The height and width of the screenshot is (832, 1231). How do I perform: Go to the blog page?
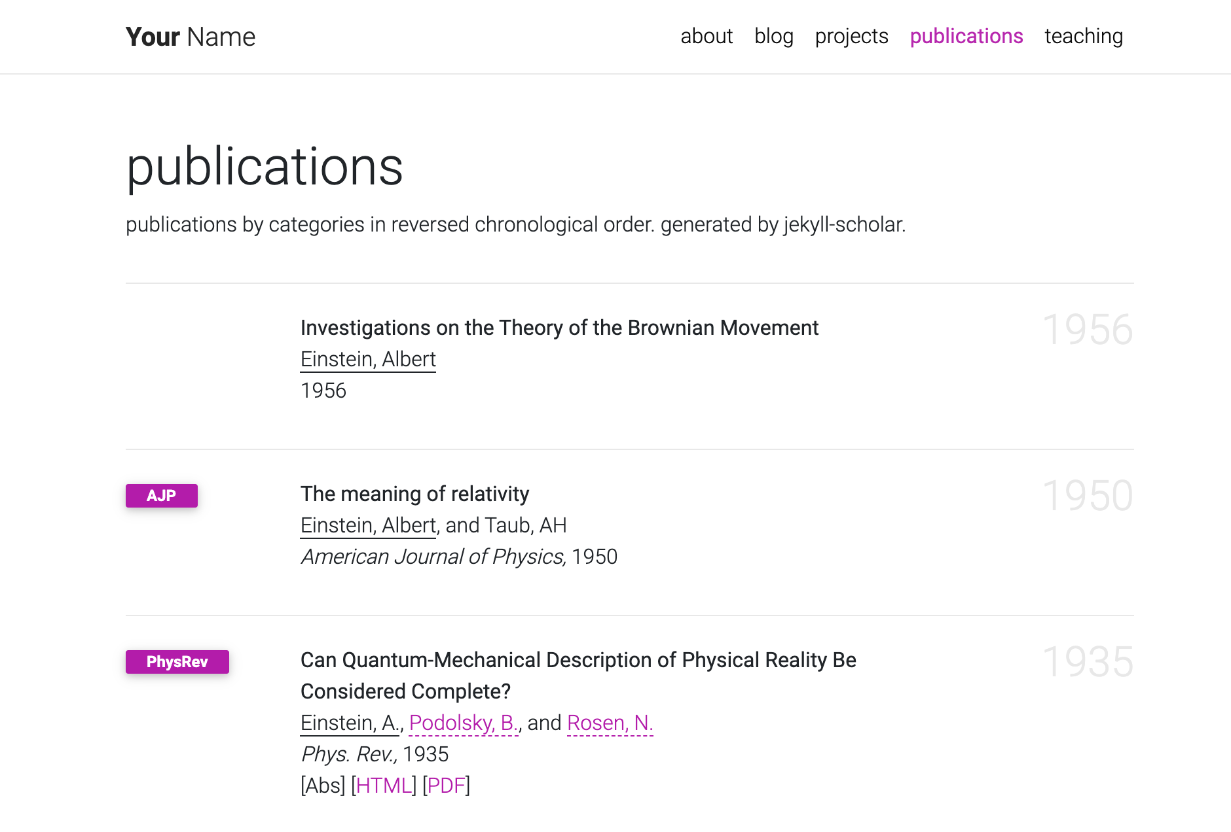[773, 36]
